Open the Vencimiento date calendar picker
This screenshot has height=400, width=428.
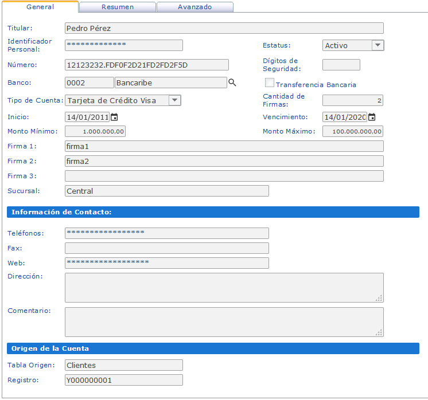pos(372,117)
